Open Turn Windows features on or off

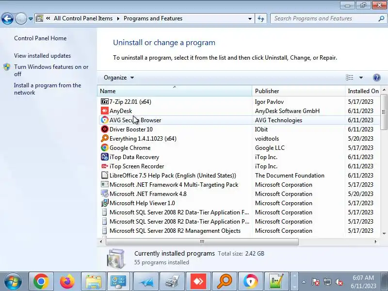coord(51,70)
